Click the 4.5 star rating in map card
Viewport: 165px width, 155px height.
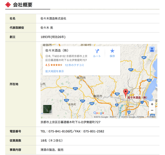54,65
